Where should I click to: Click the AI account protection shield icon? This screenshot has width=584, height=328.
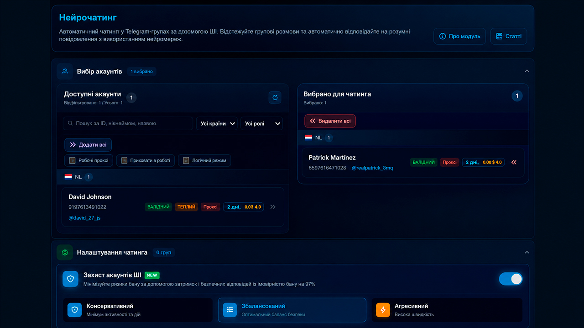(x=70, y=279)
